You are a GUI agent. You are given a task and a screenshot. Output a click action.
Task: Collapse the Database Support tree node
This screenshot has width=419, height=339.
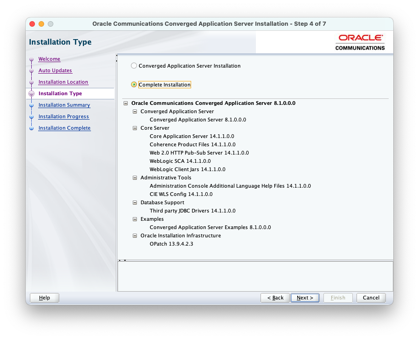pos(135,202)
